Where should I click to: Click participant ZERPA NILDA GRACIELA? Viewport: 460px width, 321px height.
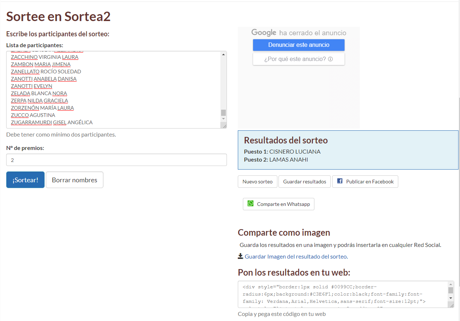(40, 101)
